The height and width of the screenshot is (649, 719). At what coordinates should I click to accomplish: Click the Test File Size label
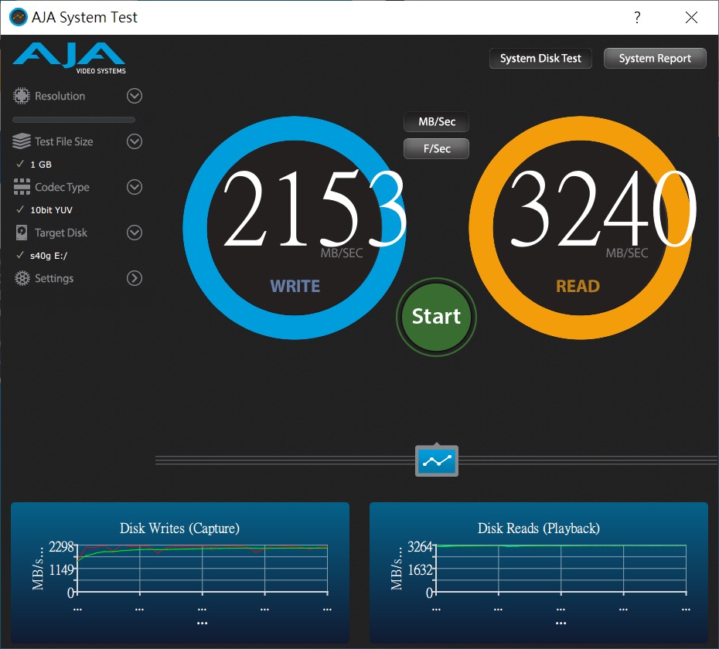click(x=63, y=141)
